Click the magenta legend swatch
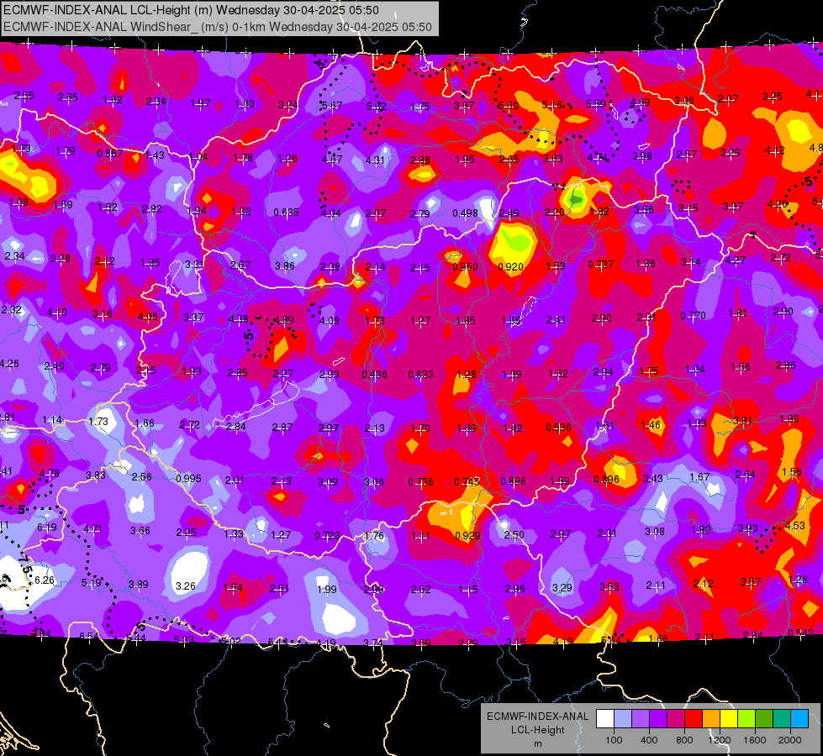 (x=676, y=718)
